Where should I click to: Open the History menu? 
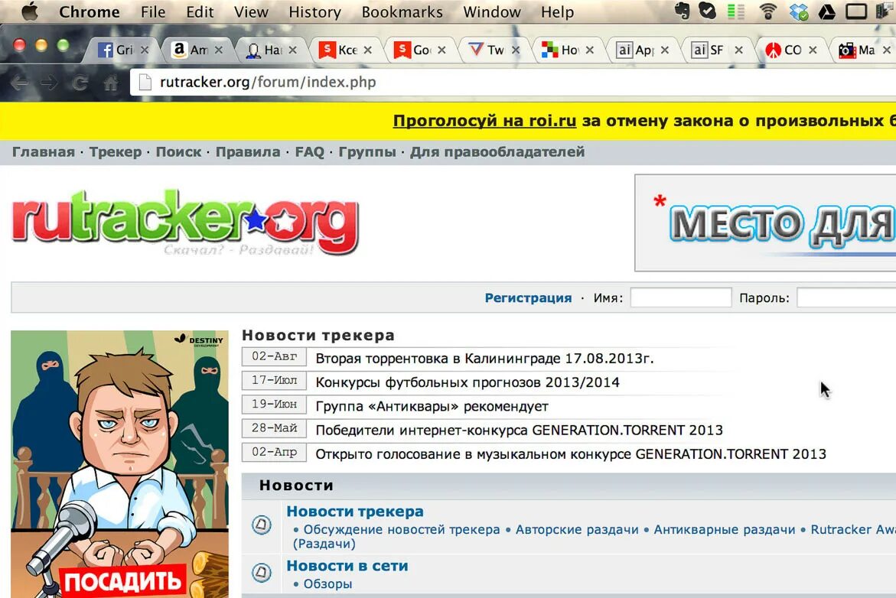(314, 12)
